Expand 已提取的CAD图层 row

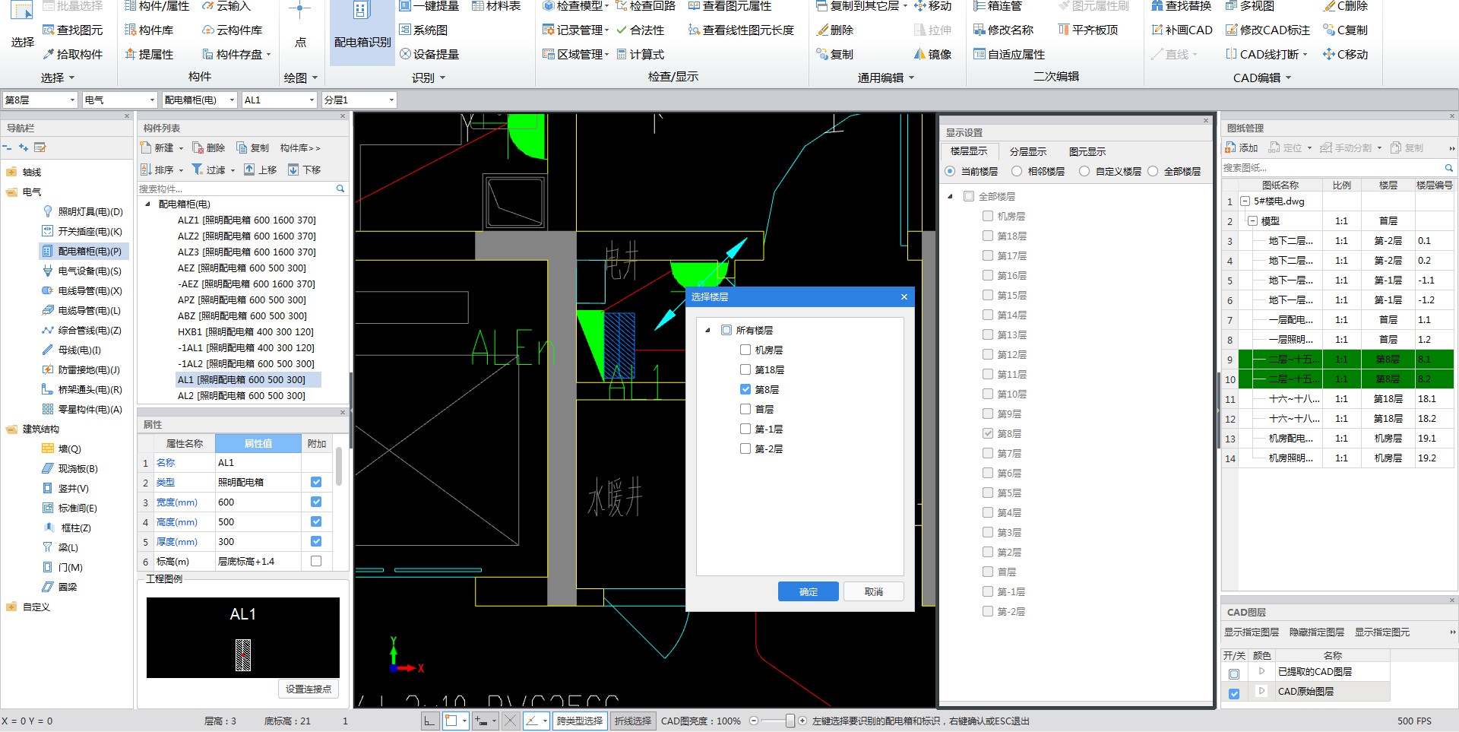pyautogui.click(x=1261, y=671)
